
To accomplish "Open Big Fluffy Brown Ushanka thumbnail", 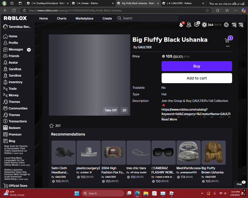I will click(x=214, y=152).
